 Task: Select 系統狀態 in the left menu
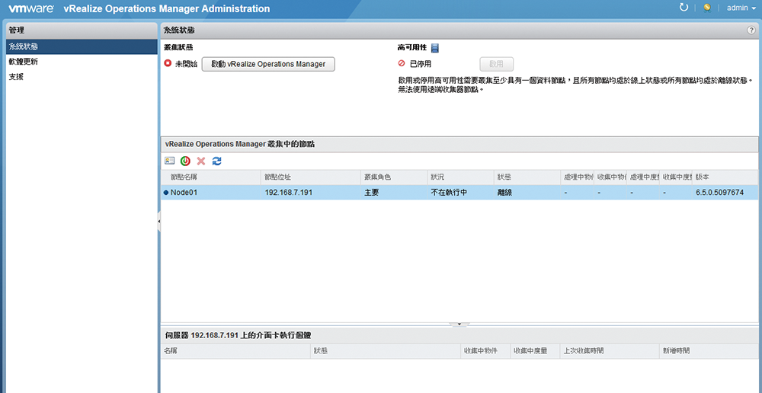pos(82,47)
